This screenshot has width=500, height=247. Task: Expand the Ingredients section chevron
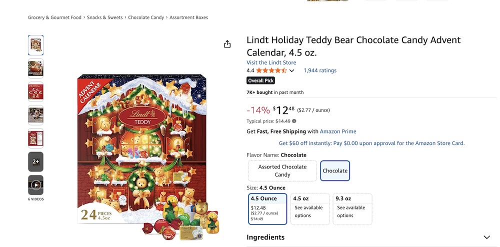coord(486,237)
